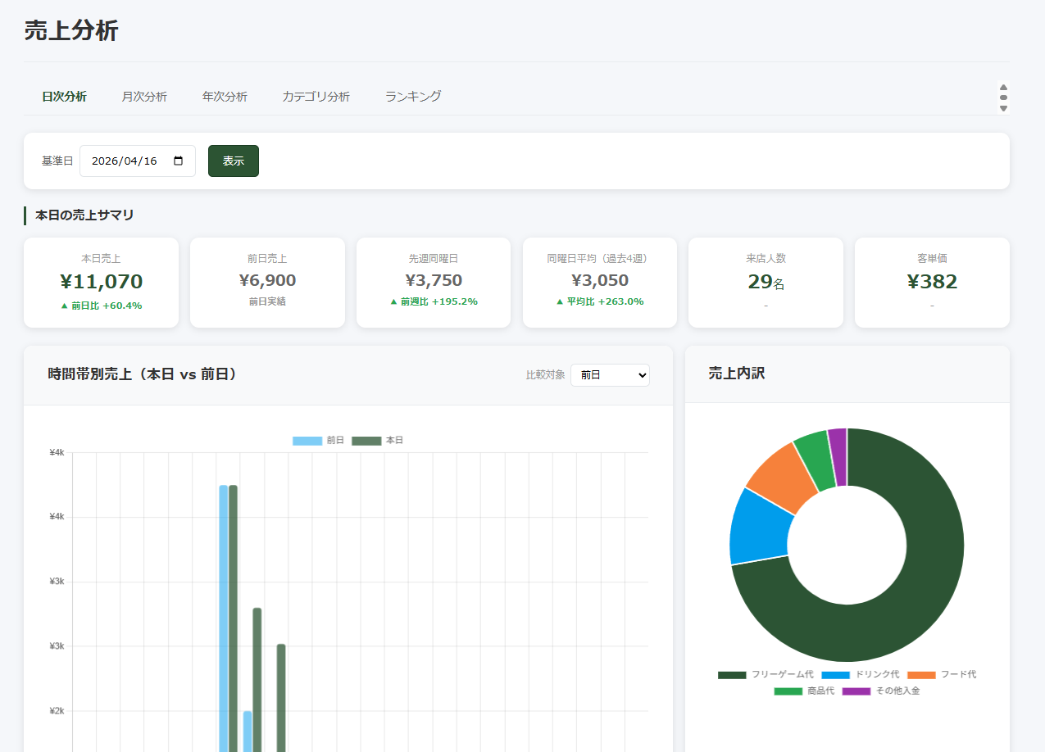The image size is (1045, 752).
Task: Toggle the フード代 legend item
Action: (x=942, y=675)
